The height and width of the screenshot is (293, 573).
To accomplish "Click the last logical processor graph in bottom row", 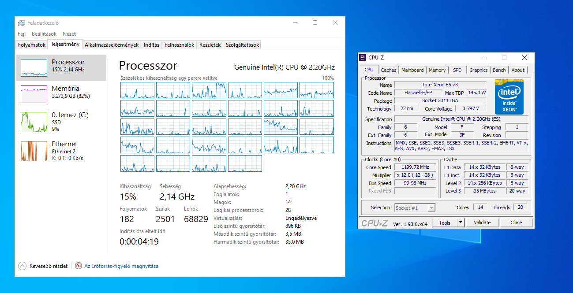I will [245, 163].
